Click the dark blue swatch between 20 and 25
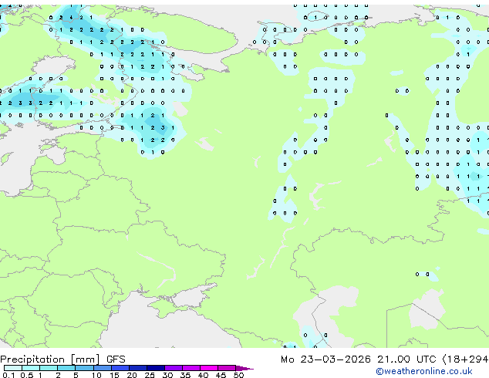489x378 pixels. 138,368
